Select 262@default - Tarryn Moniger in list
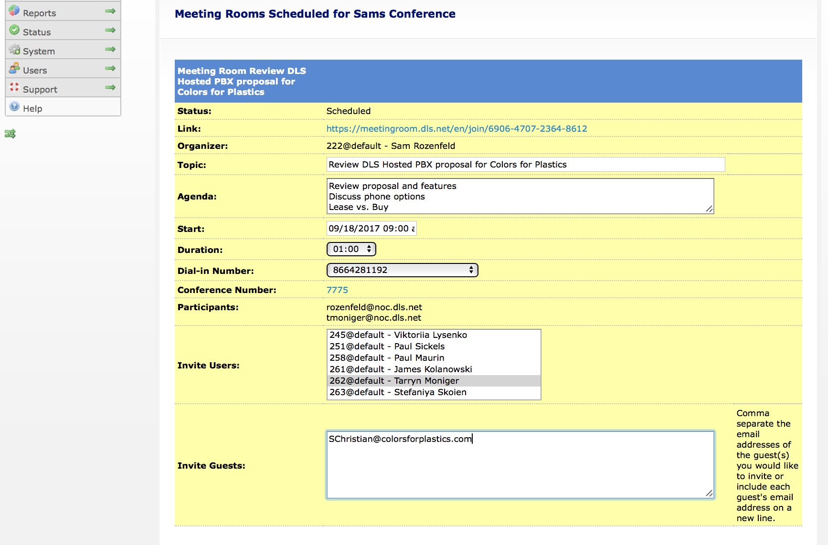The width and height of the screenshot is (828, 545). point(434,381)
